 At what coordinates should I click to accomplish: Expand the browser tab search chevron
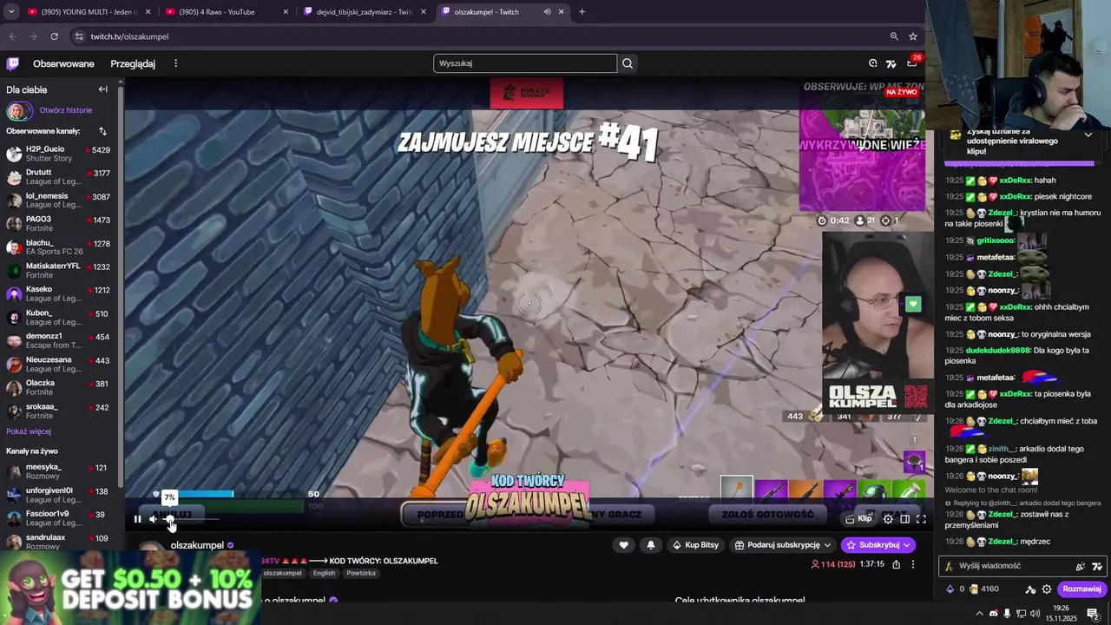click(x=11, y=12)
